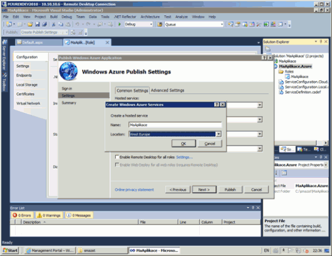Expand the Location dropdown showing West Europe
This screenshot has width=332, height=256.
(219, 134)
